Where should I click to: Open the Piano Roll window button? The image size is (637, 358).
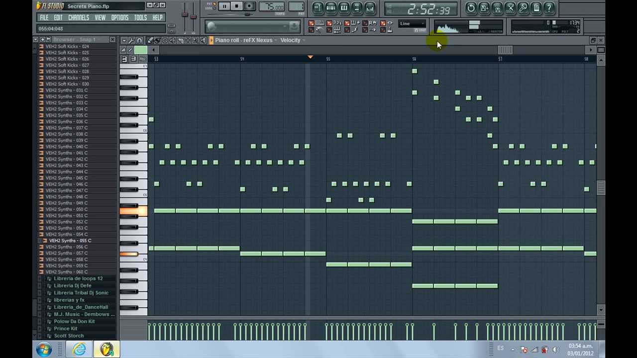(344, 8)
